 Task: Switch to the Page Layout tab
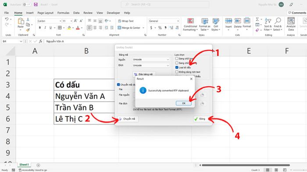[x=45, y=13]
